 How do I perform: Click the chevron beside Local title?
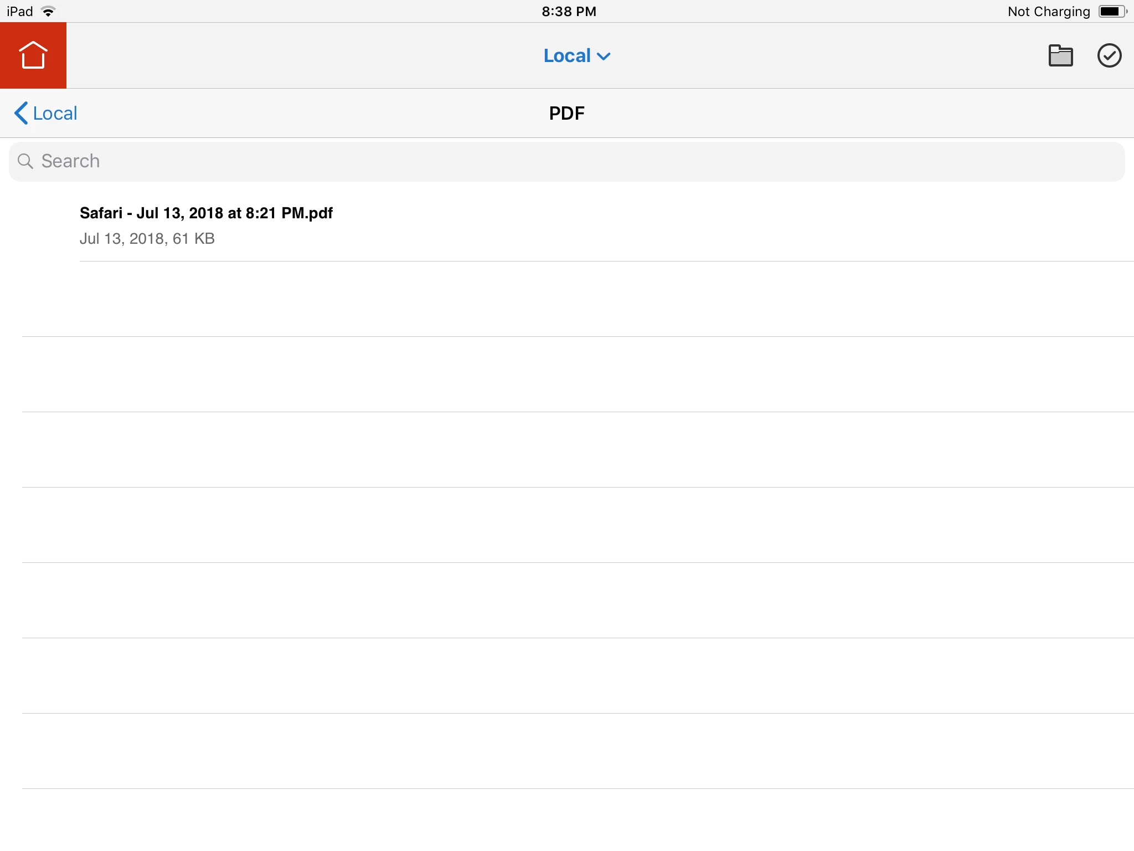click(604, 57)
